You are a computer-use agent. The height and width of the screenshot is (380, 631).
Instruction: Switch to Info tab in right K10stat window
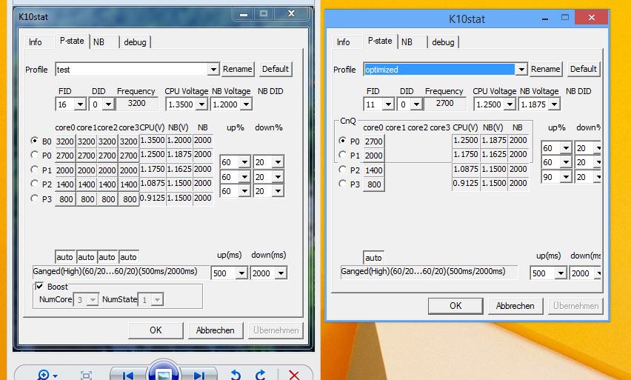tap(343, 42)
